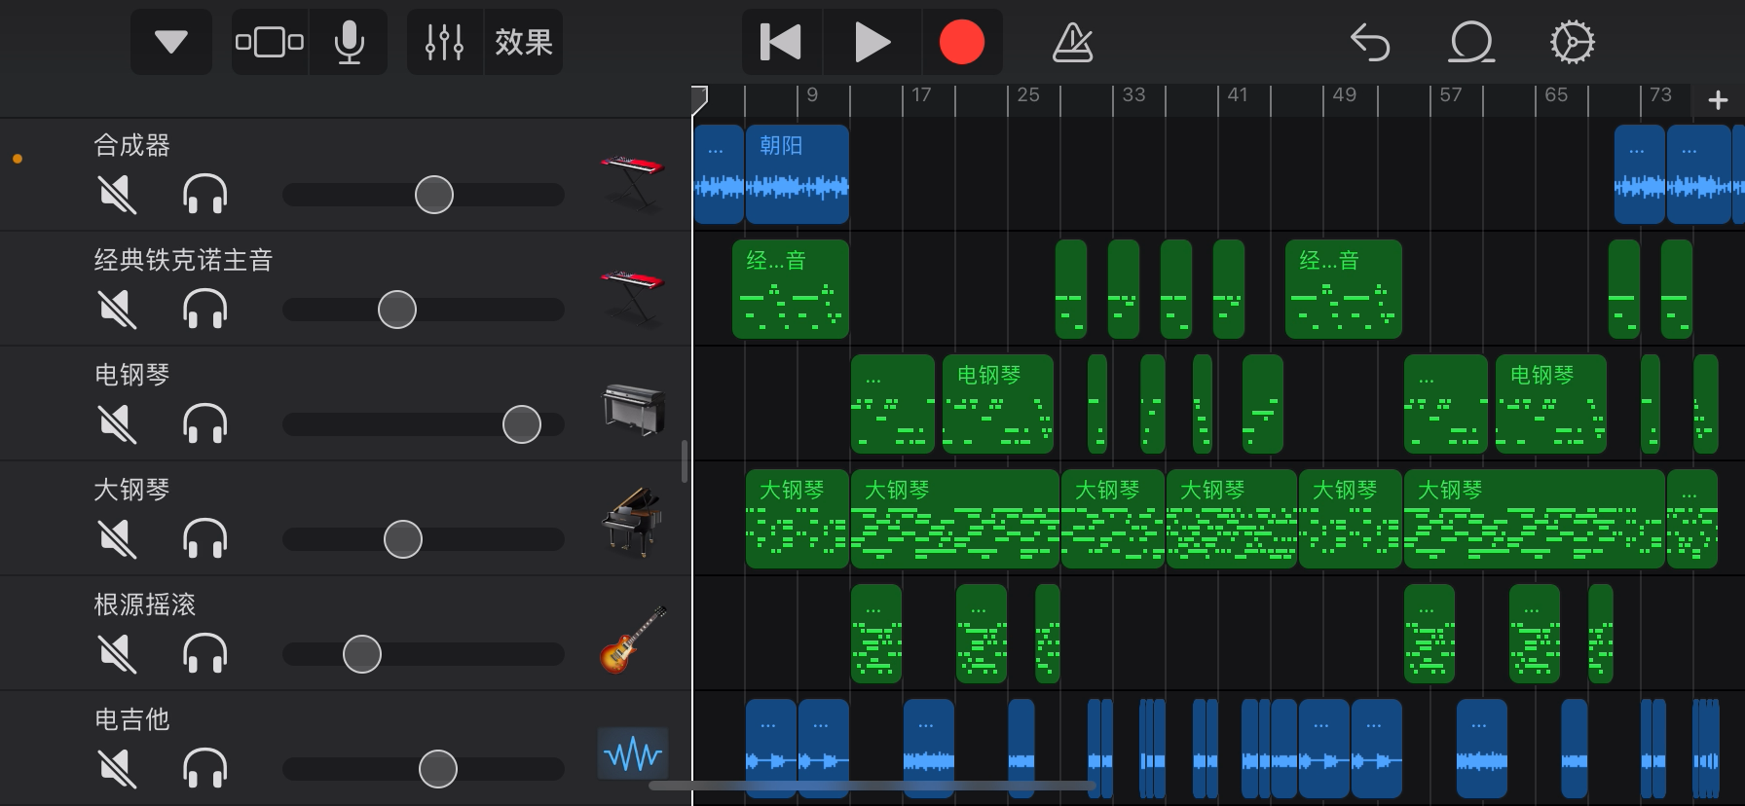
Task: Select 合成器 keyboard instrument icon
Action: (x=633, y=181)
